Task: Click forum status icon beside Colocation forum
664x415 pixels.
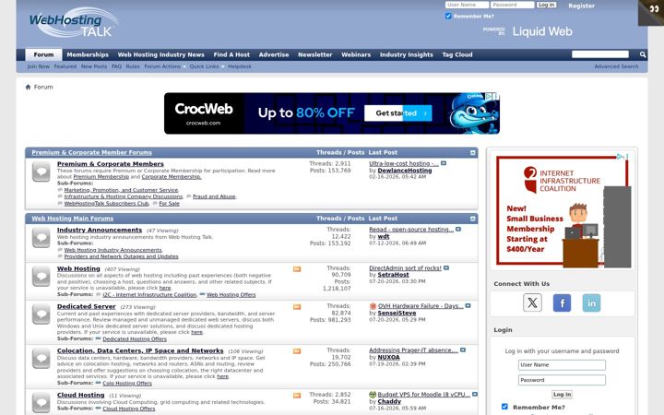Action: (x=41, y=359)
